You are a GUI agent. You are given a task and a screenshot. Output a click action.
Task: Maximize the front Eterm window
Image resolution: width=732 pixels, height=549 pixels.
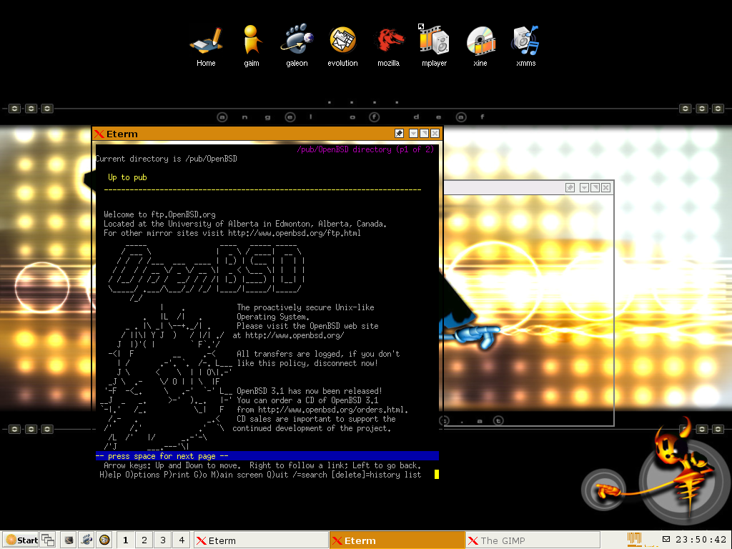tap(424, 134)
